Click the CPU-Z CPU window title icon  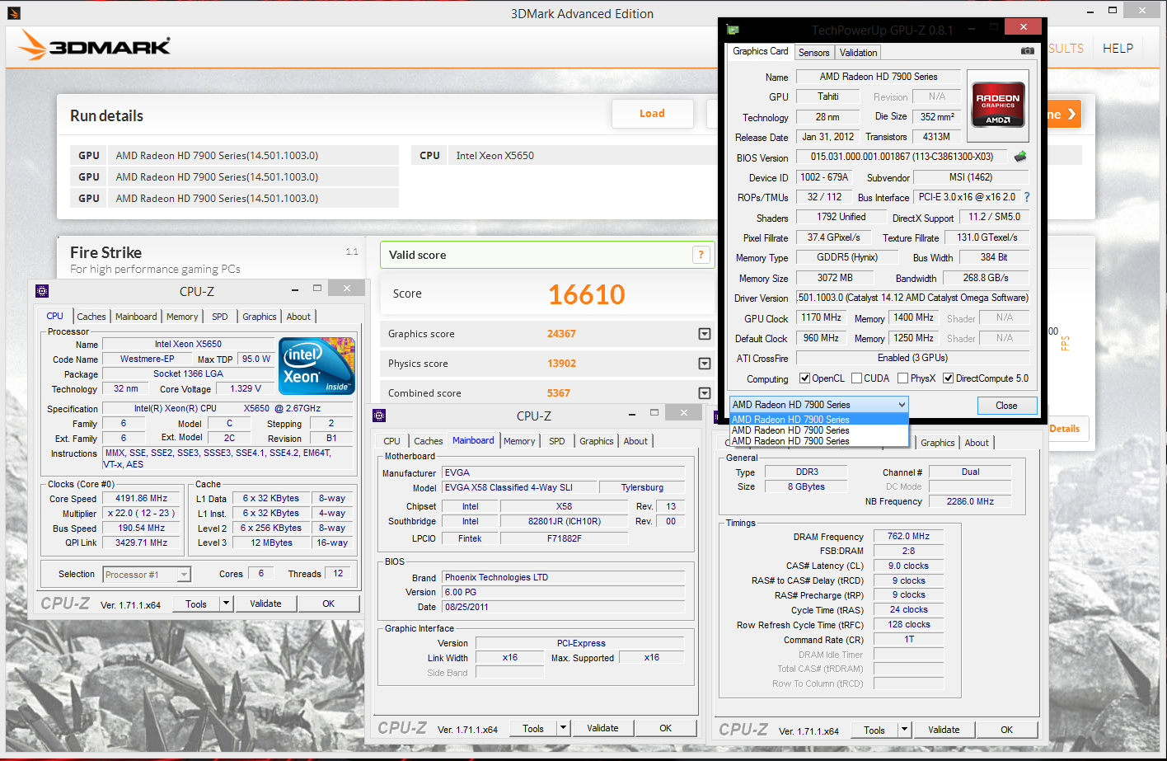click(42, 291)
